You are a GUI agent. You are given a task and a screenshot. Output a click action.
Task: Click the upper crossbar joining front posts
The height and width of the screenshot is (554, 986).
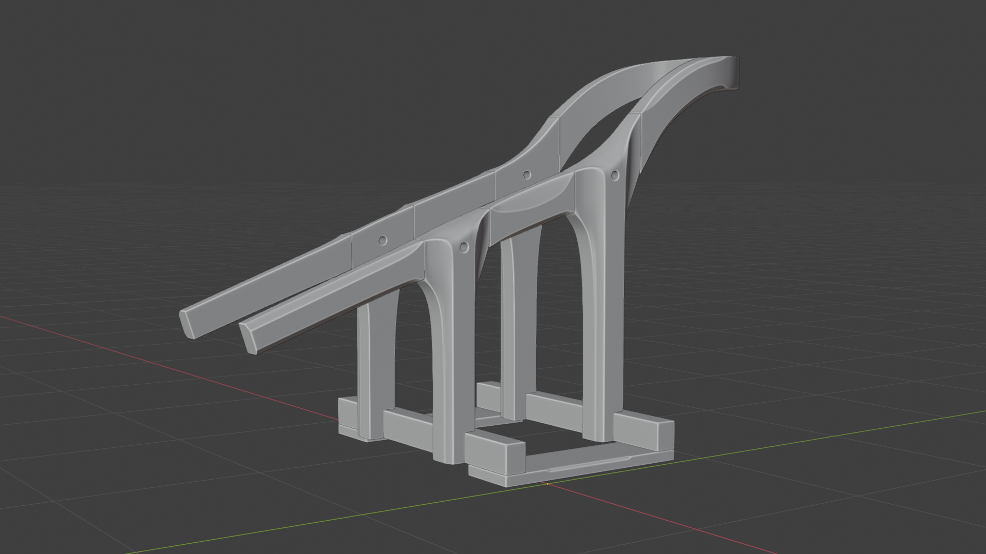[532, 210]
